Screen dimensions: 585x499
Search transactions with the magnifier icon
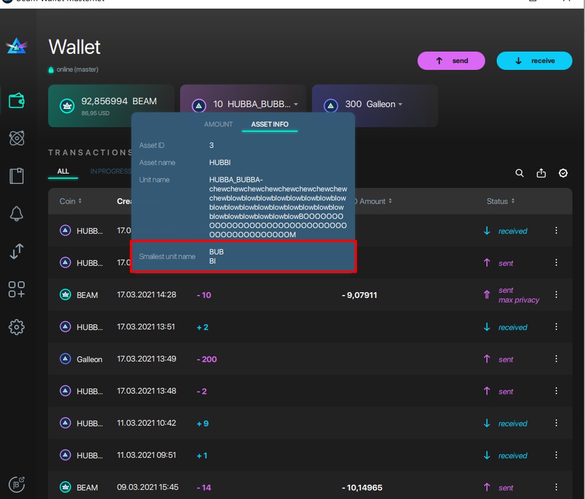(520, 172)
